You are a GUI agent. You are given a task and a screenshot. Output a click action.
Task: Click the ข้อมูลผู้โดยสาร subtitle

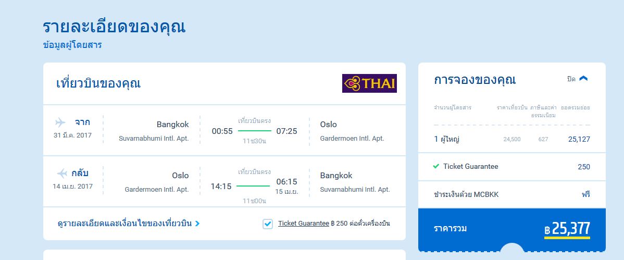coord(72,45)
